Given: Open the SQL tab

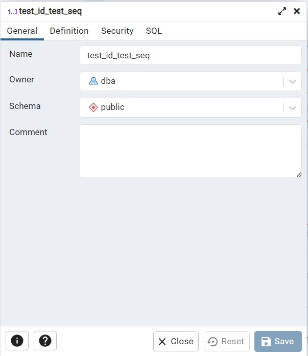Looking at the screenshot, I should [x=154, y=31].
